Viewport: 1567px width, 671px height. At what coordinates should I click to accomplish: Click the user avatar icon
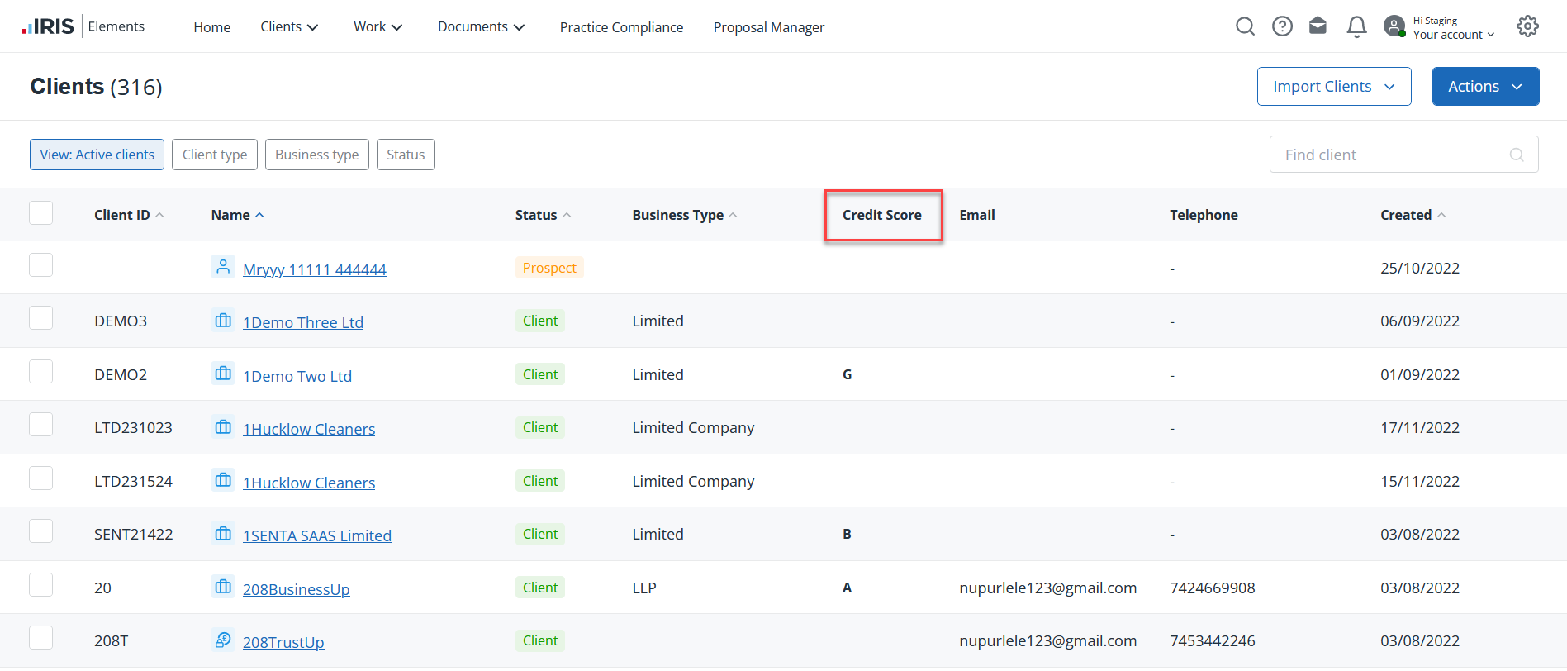(1394, 26)
